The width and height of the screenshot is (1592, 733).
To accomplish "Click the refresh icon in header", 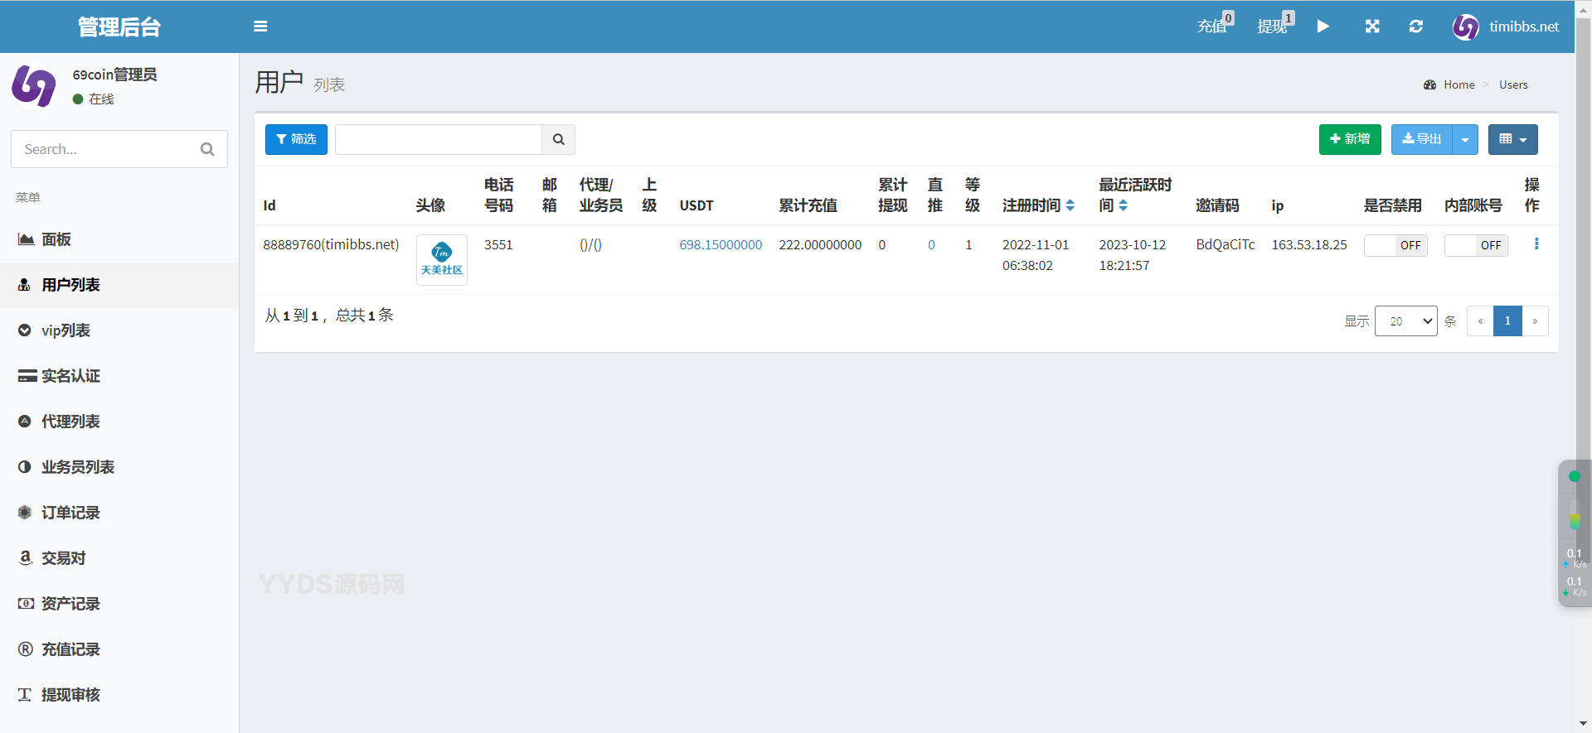I will [1416, 27].
